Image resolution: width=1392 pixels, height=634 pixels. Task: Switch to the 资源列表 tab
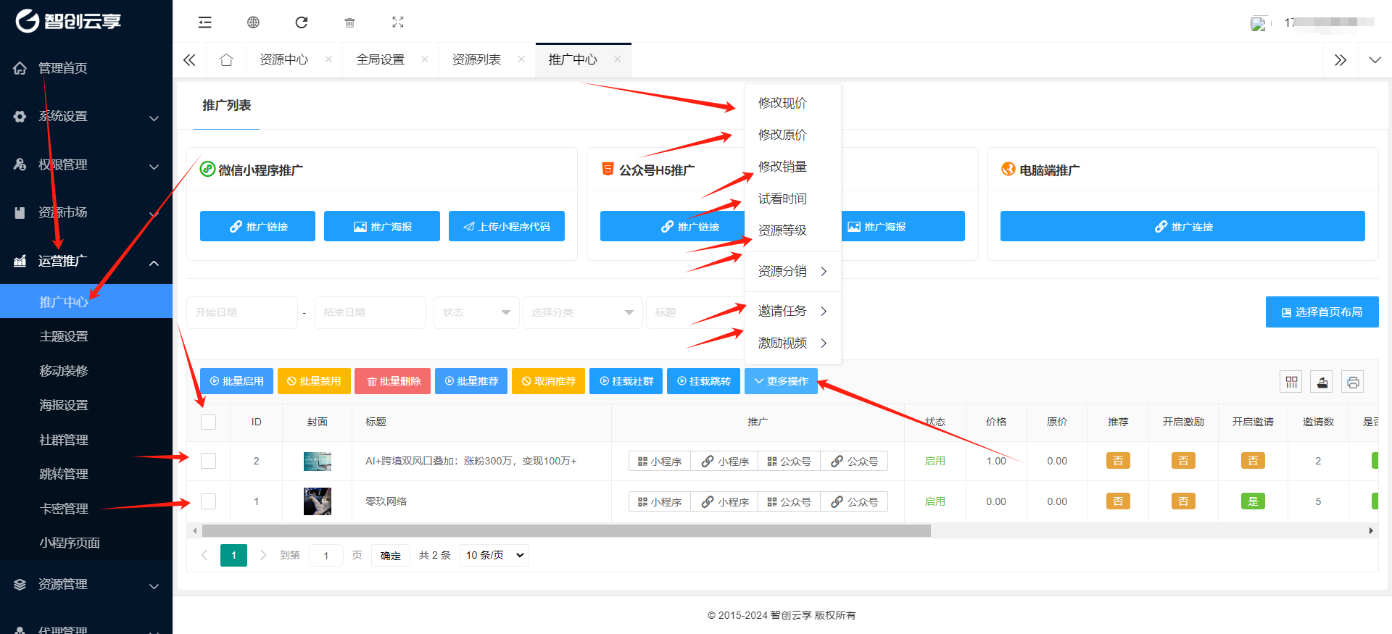click(476, 59)
